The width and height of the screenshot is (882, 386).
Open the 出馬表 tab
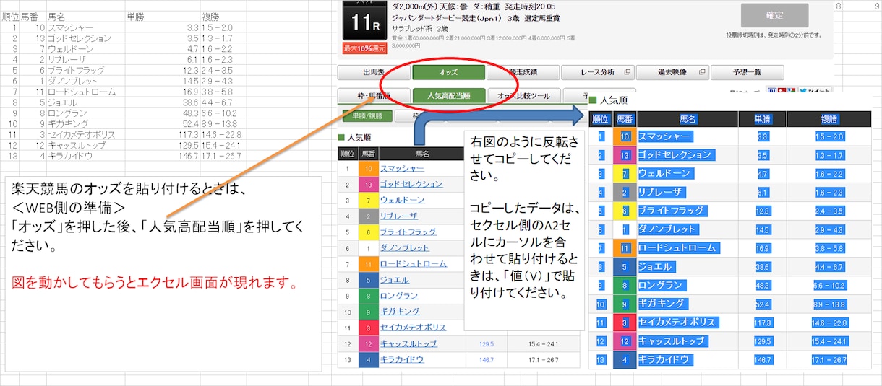coord(372,72)
